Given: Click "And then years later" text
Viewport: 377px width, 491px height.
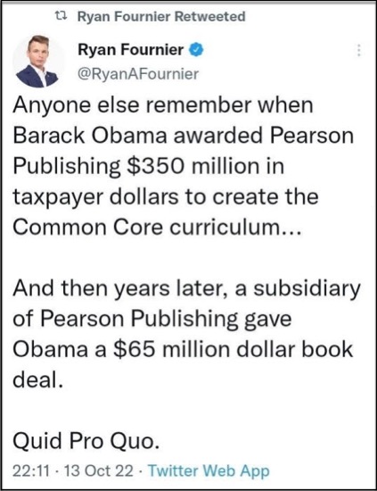Looking at the screenshot, I should 120,288.
